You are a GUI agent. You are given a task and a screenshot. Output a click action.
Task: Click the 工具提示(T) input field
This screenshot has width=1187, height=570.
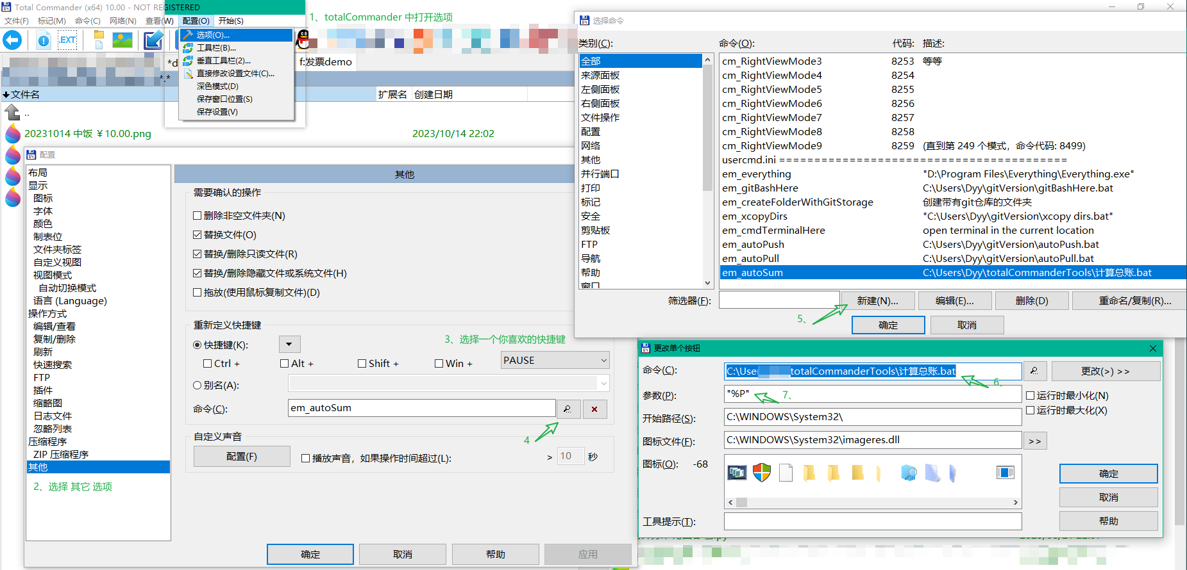(873, 521)
